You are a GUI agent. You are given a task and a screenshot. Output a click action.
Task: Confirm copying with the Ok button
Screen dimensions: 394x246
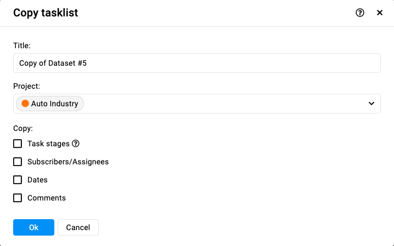coord(33,227)
